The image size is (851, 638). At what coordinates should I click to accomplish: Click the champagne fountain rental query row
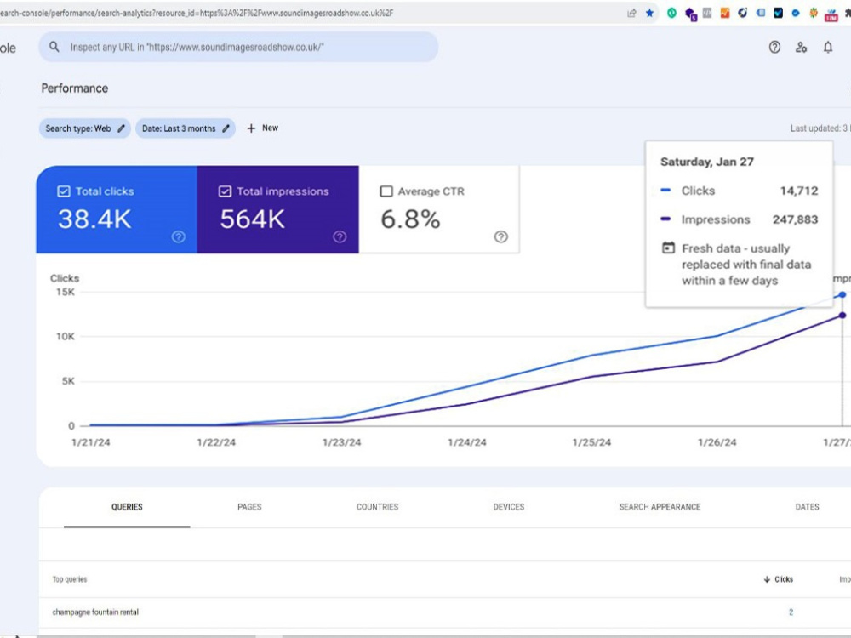[x=445, y=612]
